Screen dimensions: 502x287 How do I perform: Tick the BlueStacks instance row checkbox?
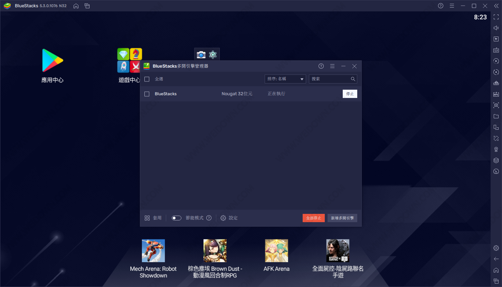click(147, 94)
